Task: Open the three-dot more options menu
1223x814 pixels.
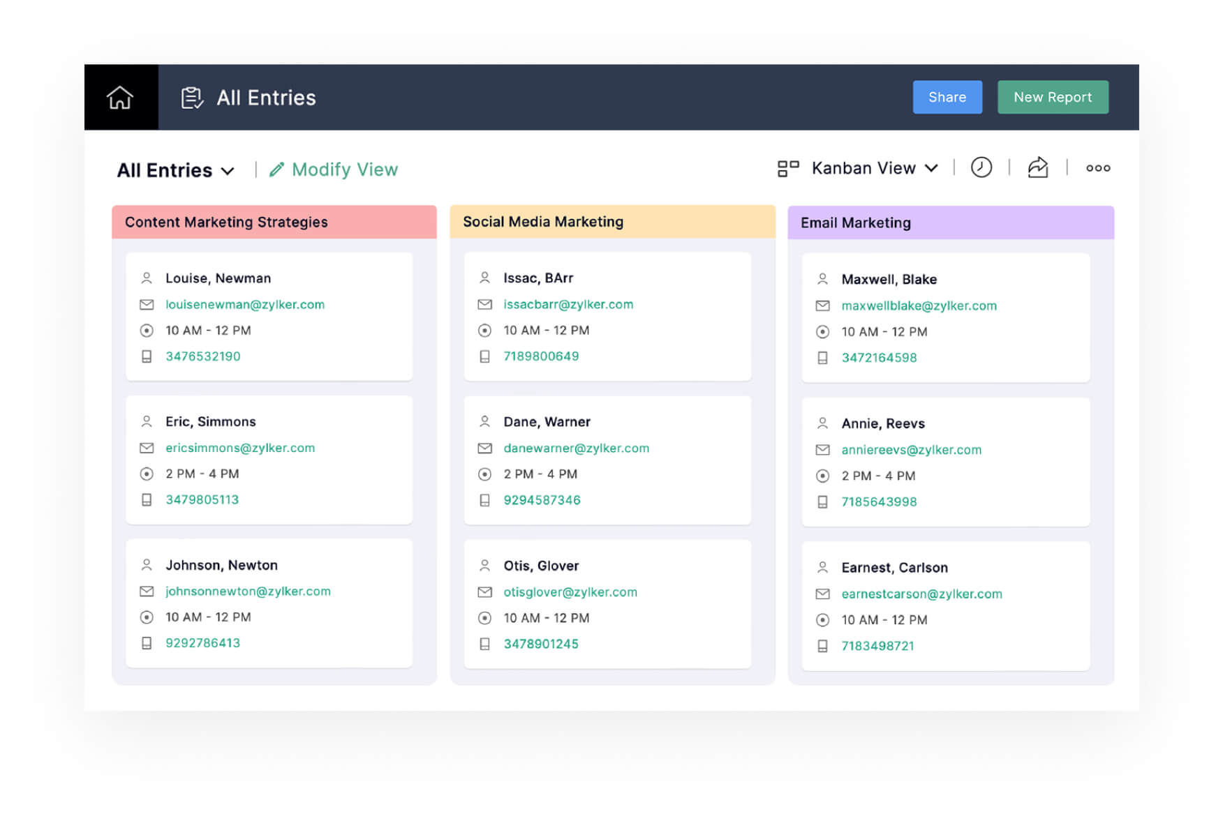Action: click(x=1097, y=168)
